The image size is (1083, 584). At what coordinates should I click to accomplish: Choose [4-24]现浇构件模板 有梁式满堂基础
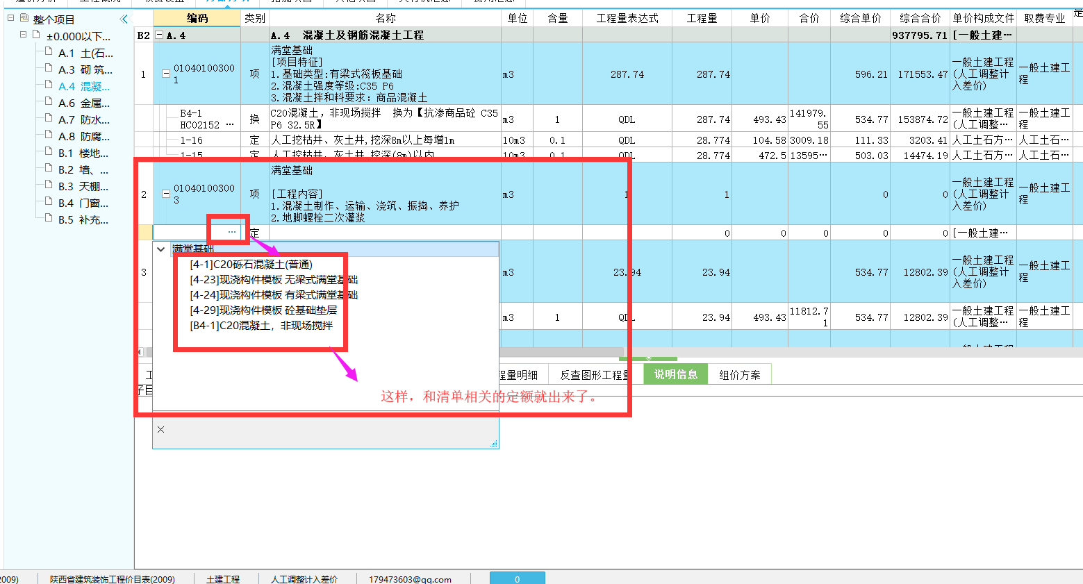point(274,294)
